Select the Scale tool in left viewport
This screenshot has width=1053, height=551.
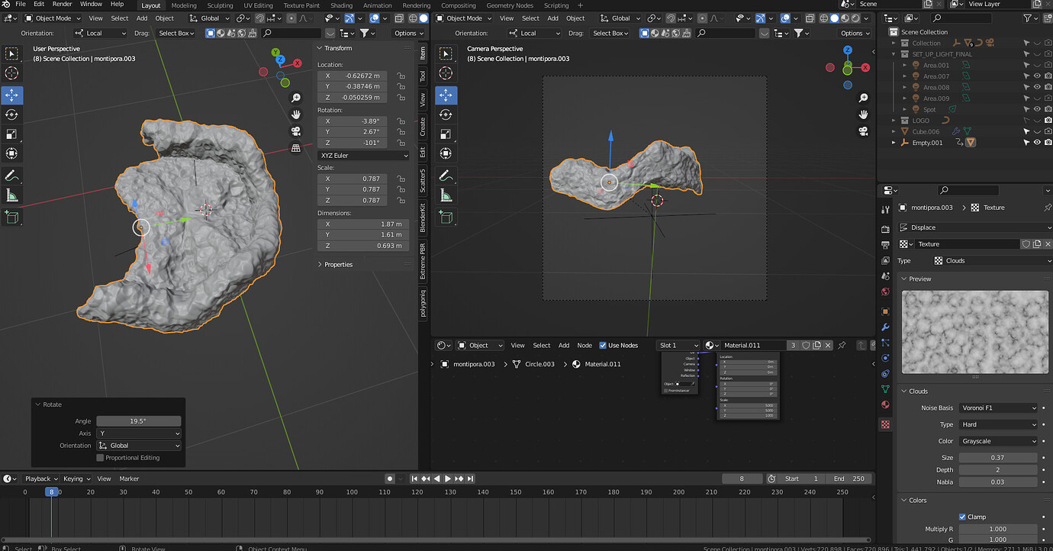click(11, 134)
